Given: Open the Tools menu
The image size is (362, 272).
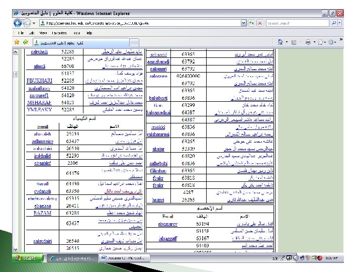Looking at the screenshot, I should 76,33.
